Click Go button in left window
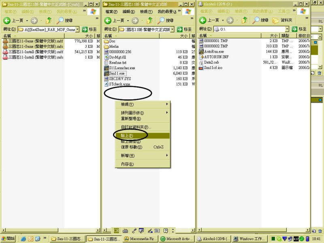Image resolution: width=324 pixels, height=243 pixels. pyautogui.click(x=89, y=29)
